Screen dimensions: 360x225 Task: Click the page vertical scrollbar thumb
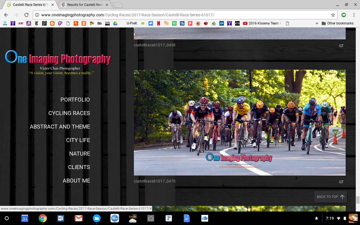click(x=358, y=200)
